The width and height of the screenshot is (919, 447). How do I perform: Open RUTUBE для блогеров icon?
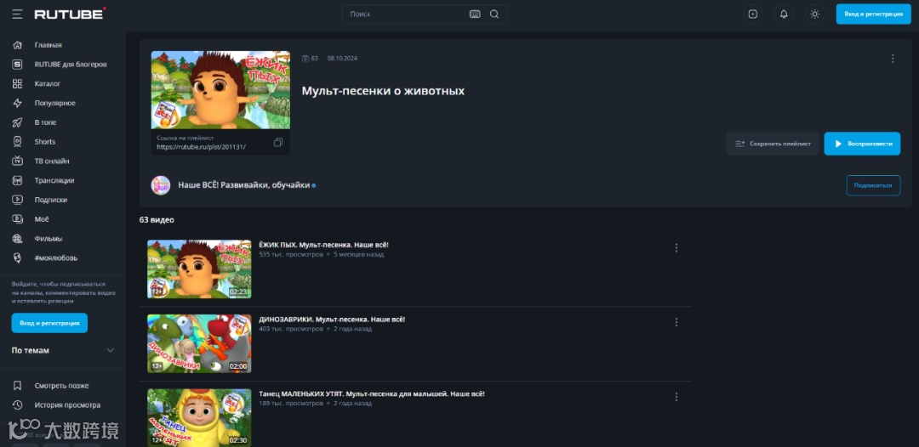coord(18,65)
